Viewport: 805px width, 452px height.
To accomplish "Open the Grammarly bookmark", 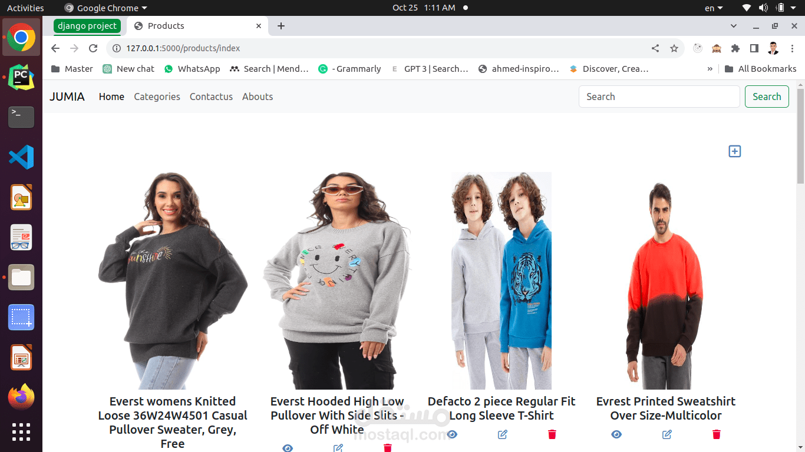I will [349, 69].
